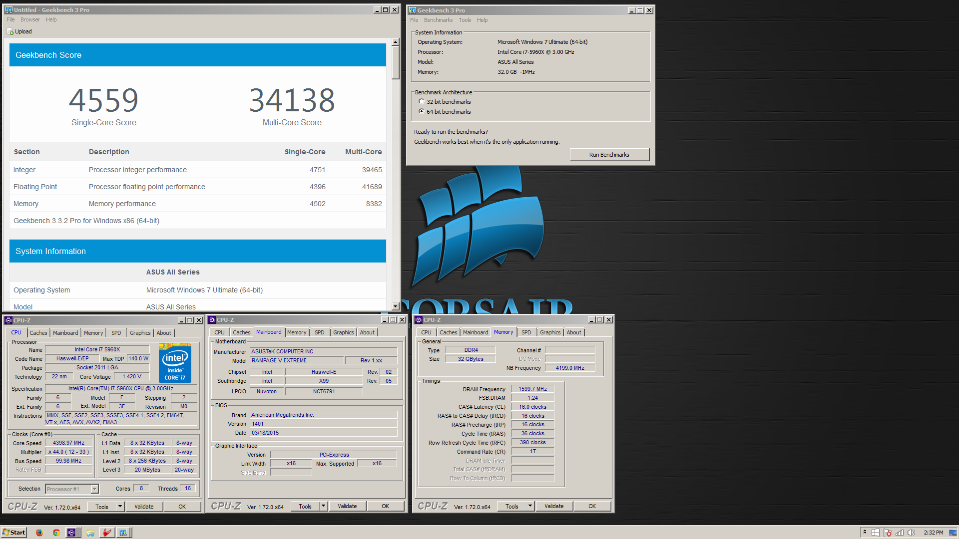The width and height of the screenshot is (959, 539).
Task: Click the RAMPAGE V EXTREME model field
Action: coord(297,360)
